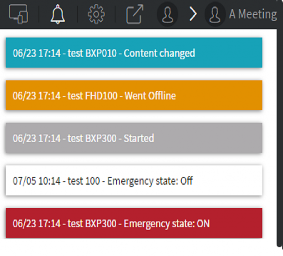The width and height of the screenshot is (283, 256).
Task: Open the Went Offline orange notification
Action: click(134, 95)
